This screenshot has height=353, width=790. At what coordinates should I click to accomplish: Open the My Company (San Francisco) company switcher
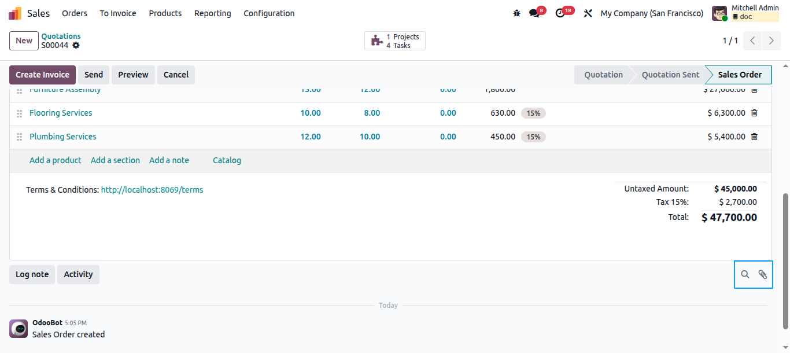click(652, 13)
